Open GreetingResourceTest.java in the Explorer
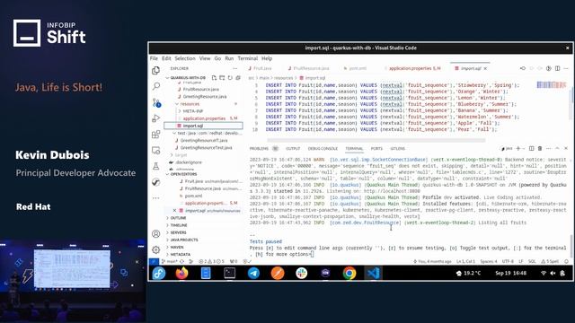The image size is (575, 323). [x=206, y=147]
